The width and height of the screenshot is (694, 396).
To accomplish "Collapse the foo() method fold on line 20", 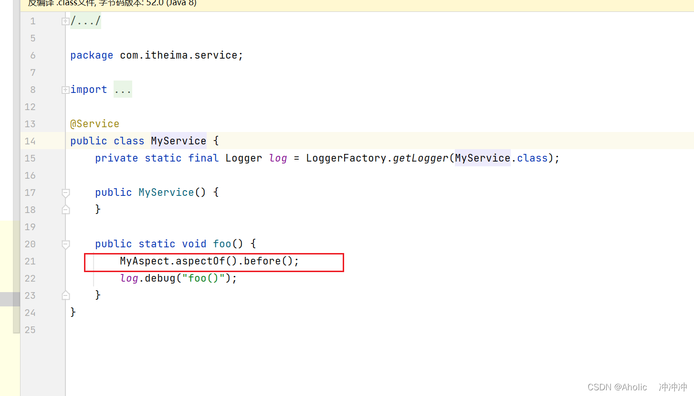I will coord(66,244).
